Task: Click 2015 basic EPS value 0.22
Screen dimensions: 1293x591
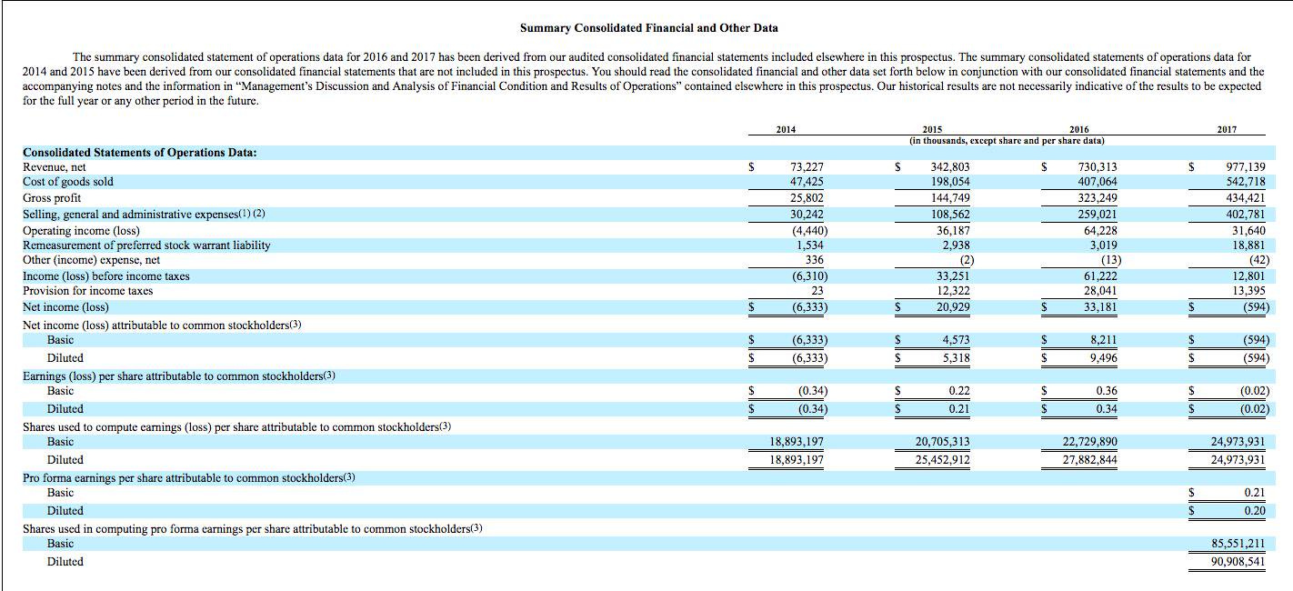Action: 959,391
